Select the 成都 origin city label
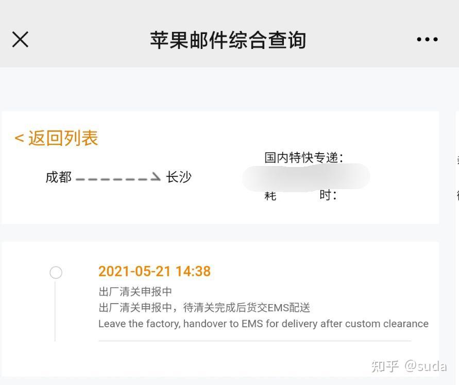The width and height of the screenshot is (459, 385). click(x=58, y=177)
